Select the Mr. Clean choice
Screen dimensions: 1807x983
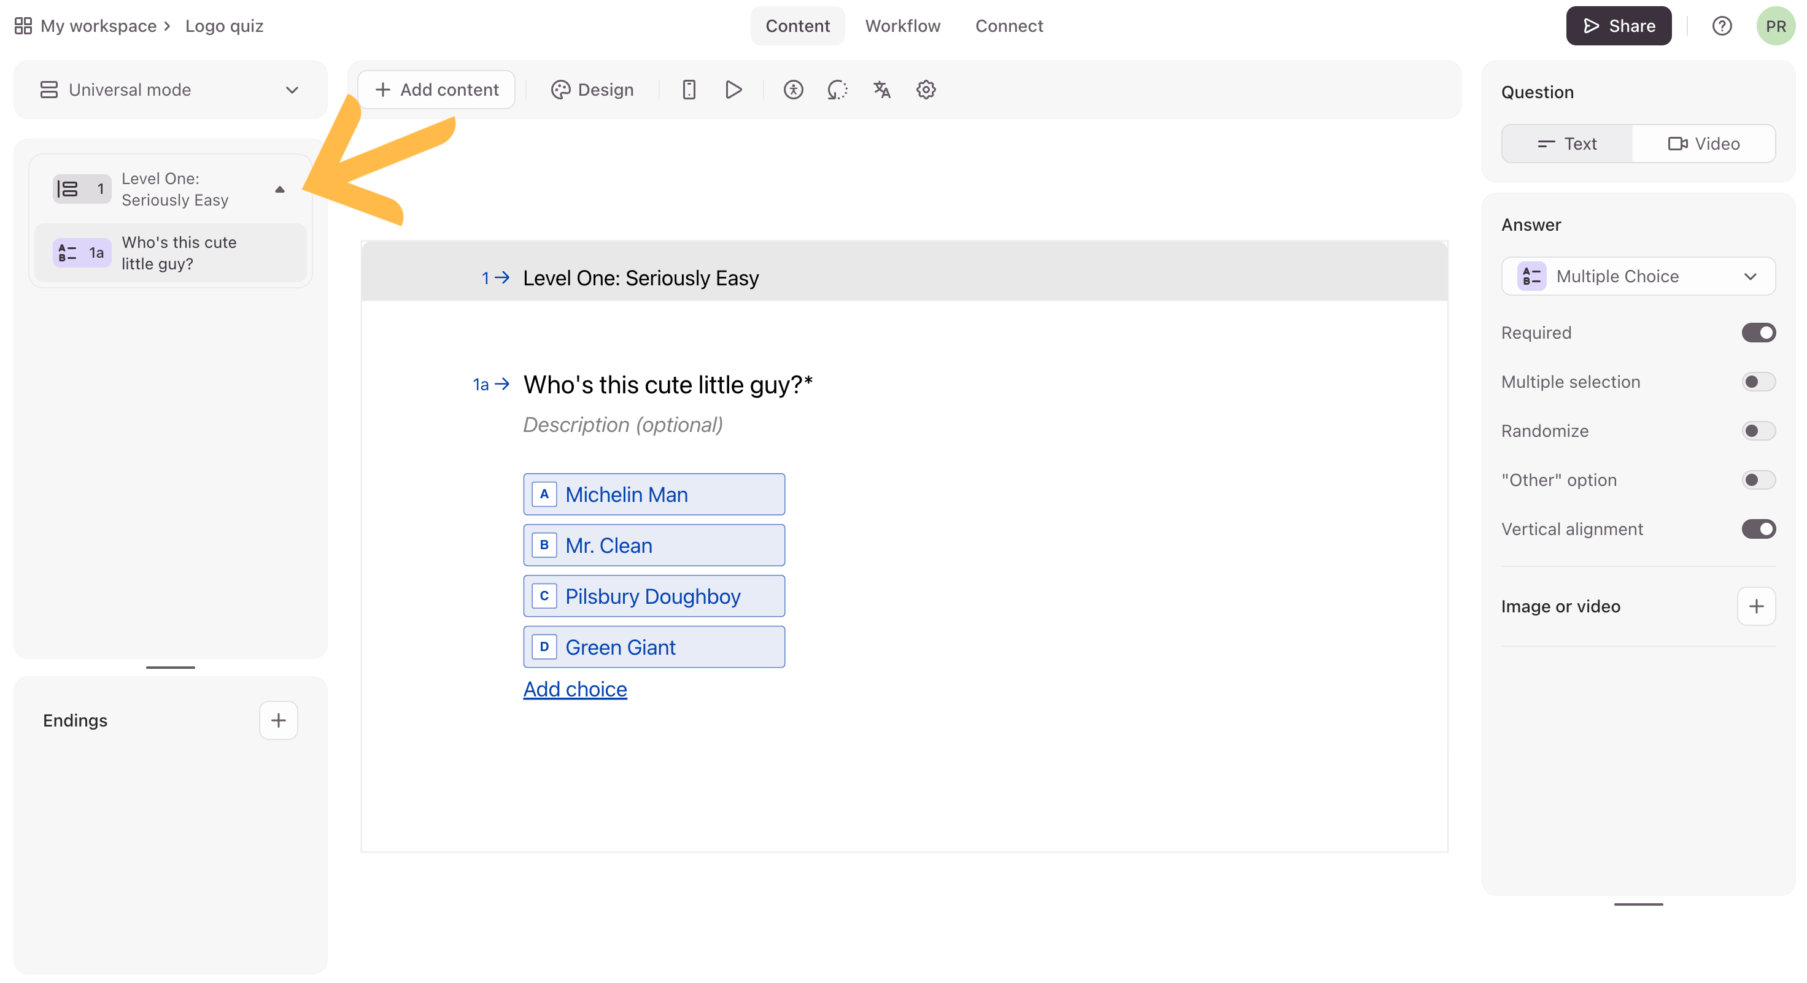click(x=654, y=545)
